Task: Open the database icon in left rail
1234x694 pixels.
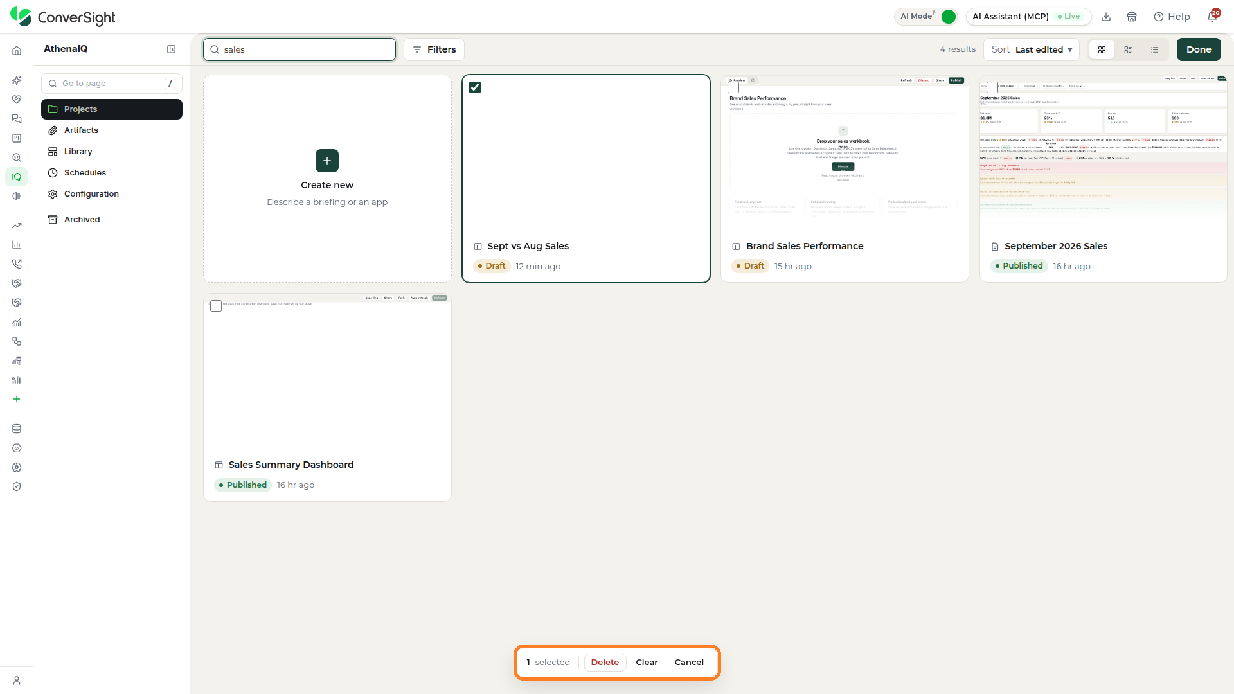Action: pos(17,429)
